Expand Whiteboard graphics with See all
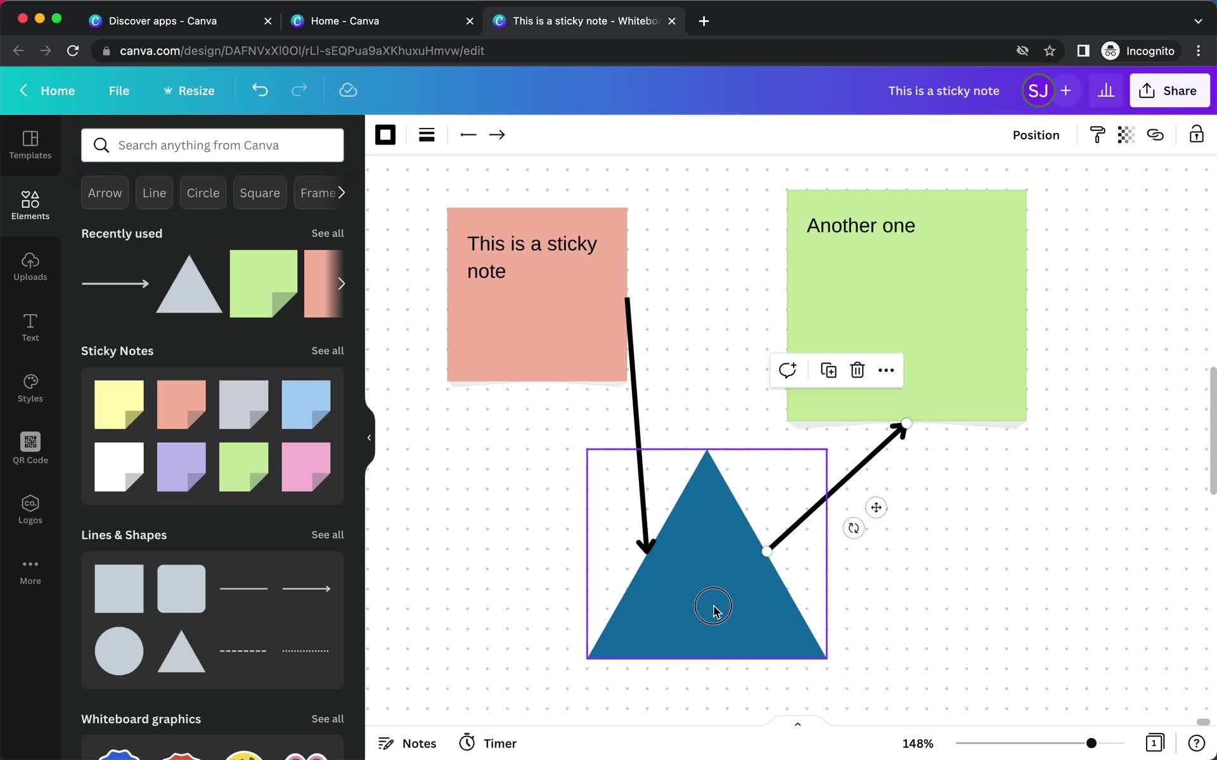 (x=328, y=719)
